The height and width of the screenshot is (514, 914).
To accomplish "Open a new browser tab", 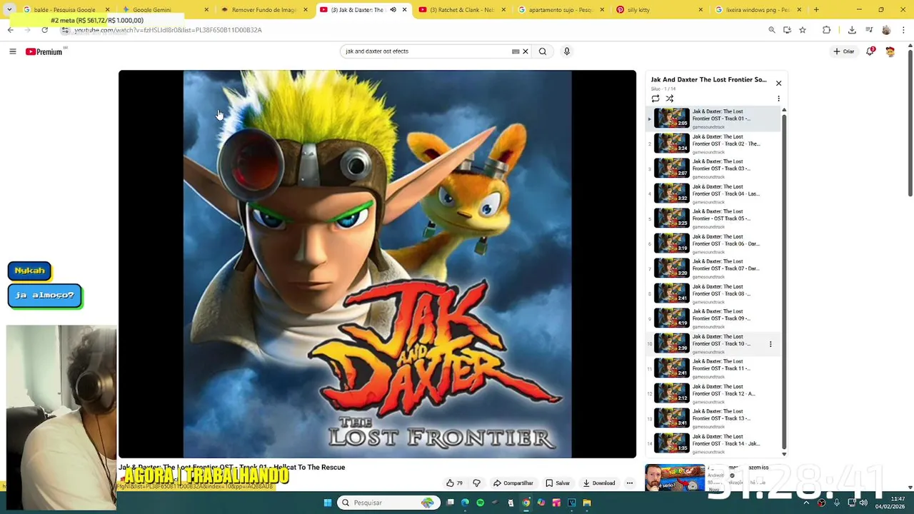I will point(816,10).
